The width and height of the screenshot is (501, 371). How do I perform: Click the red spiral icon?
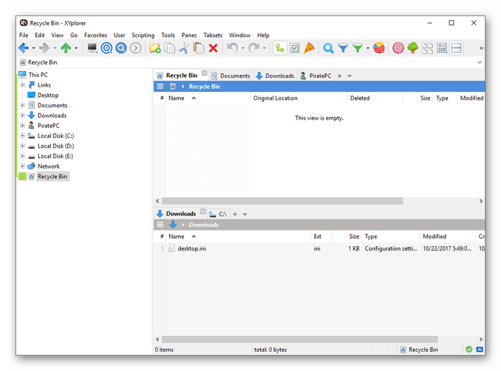tap(398, 48)
